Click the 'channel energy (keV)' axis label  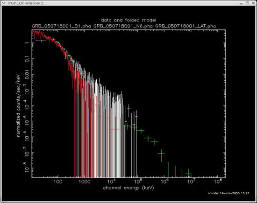pos(128,188)
